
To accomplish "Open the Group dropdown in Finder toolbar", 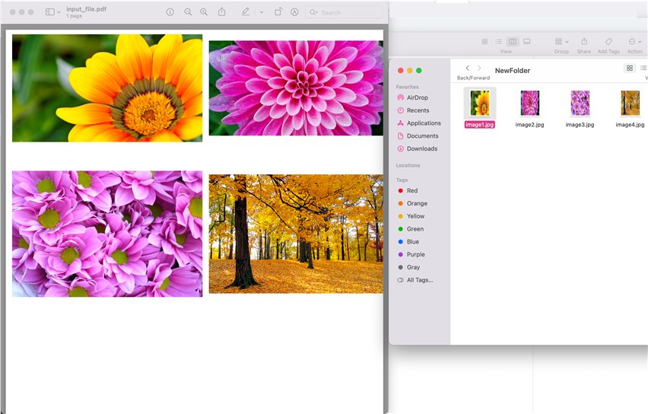I will (561, 41).
